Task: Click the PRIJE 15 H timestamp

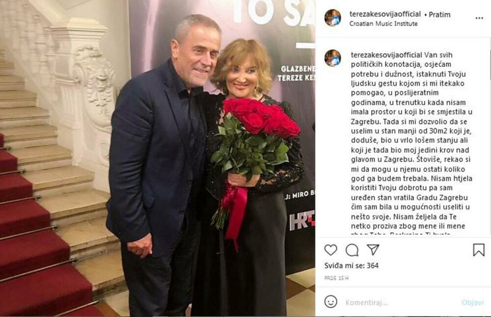Action: [x=336, y=278]
